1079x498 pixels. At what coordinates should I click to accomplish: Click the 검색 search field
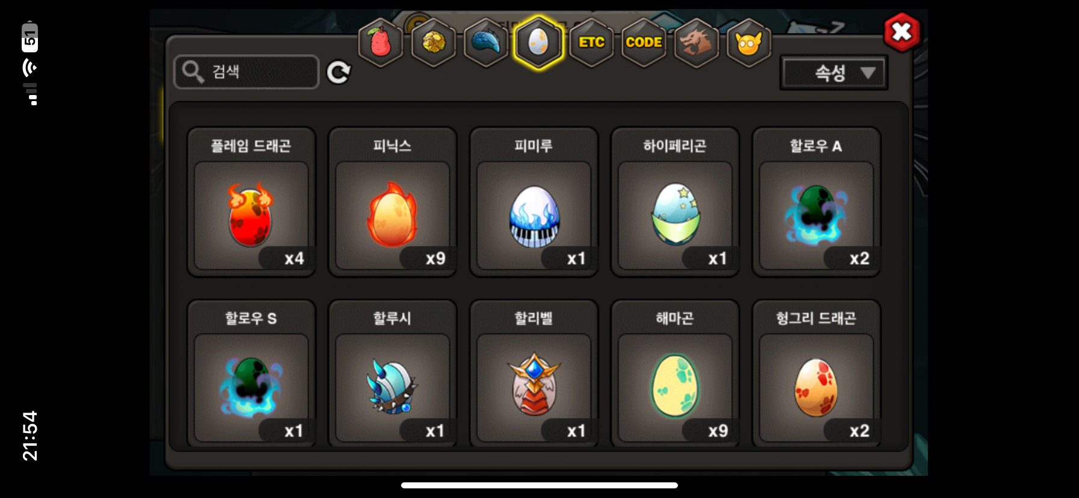[246, 72]
